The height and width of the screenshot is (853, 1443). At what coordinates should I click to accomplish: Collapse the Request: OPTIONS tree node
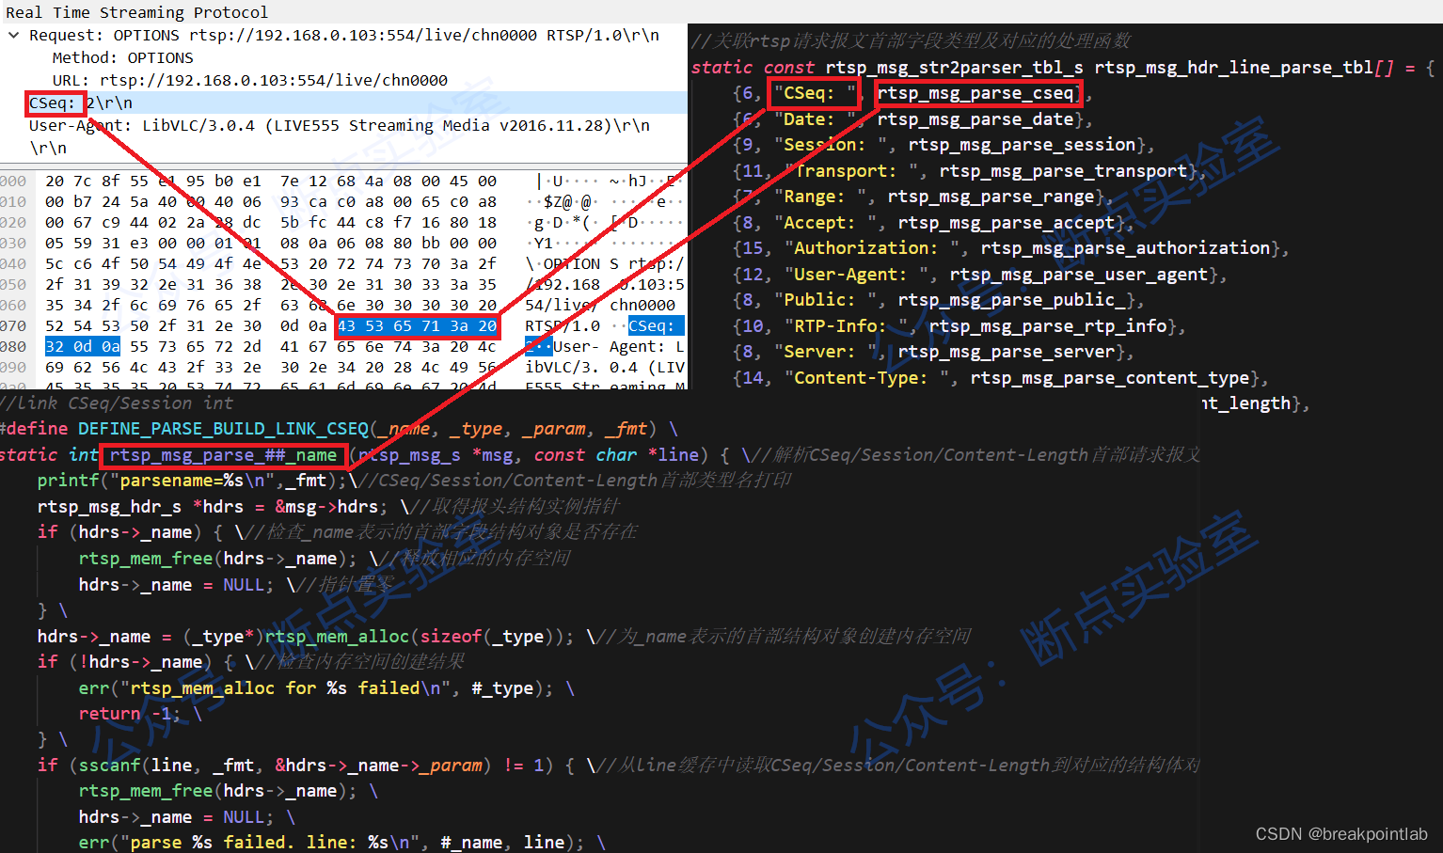point(14,35)
